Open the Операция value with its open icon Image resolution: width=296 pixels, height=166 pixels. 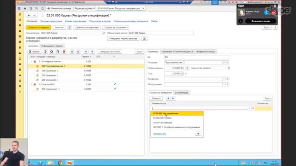(x=228, y=63)
